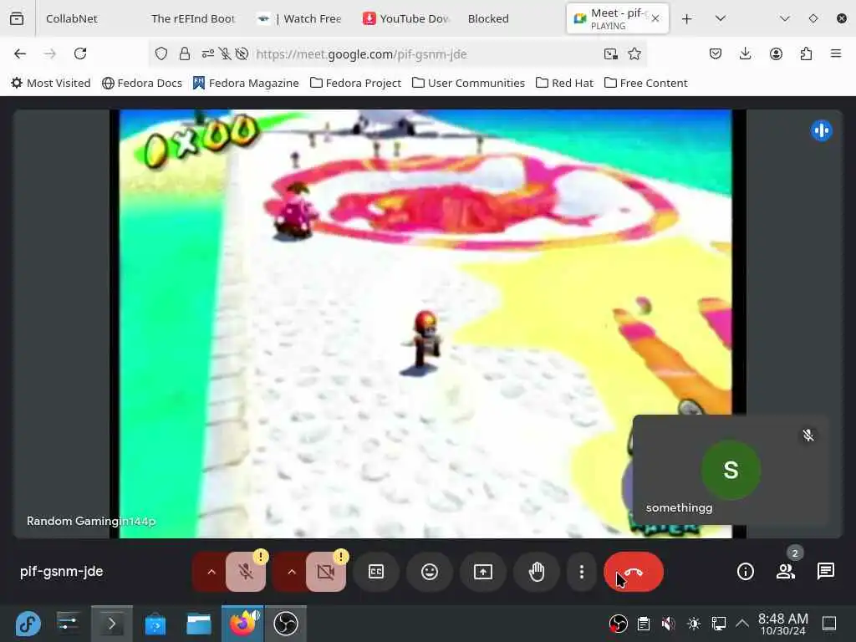Click the Present now screen-share icon
The image size is (856, 642).
point(483,572)
